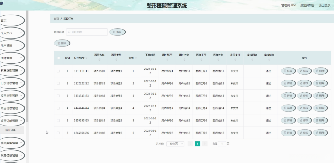Sort by the 订单编号 column sort arrows
This screenshot has width=334, height=163.
point(86,58)
